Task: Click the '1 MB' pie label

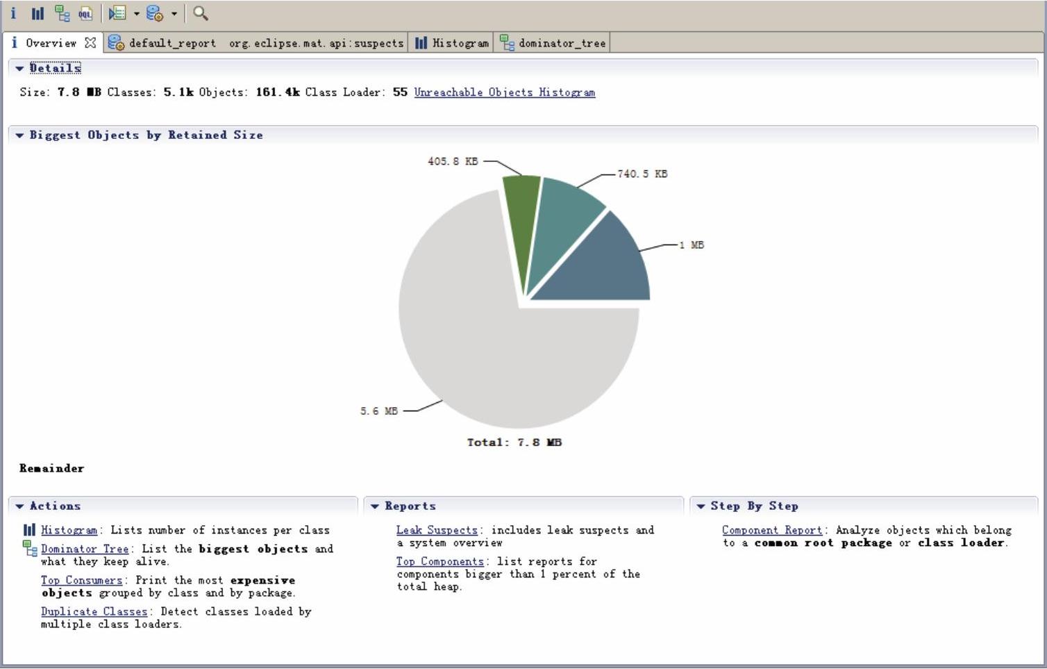Action: (692, 245)
